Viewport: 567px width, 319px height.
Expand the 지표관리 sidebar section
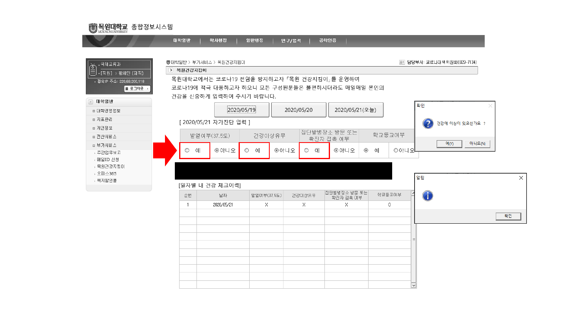click(x=94, y=119)
